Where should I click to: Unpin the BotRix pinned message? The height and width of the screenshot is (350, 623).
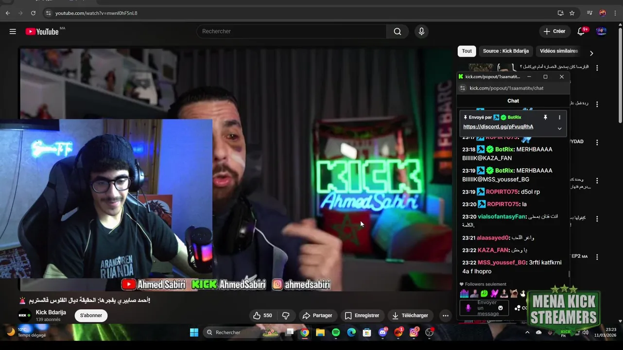(545, 118)
